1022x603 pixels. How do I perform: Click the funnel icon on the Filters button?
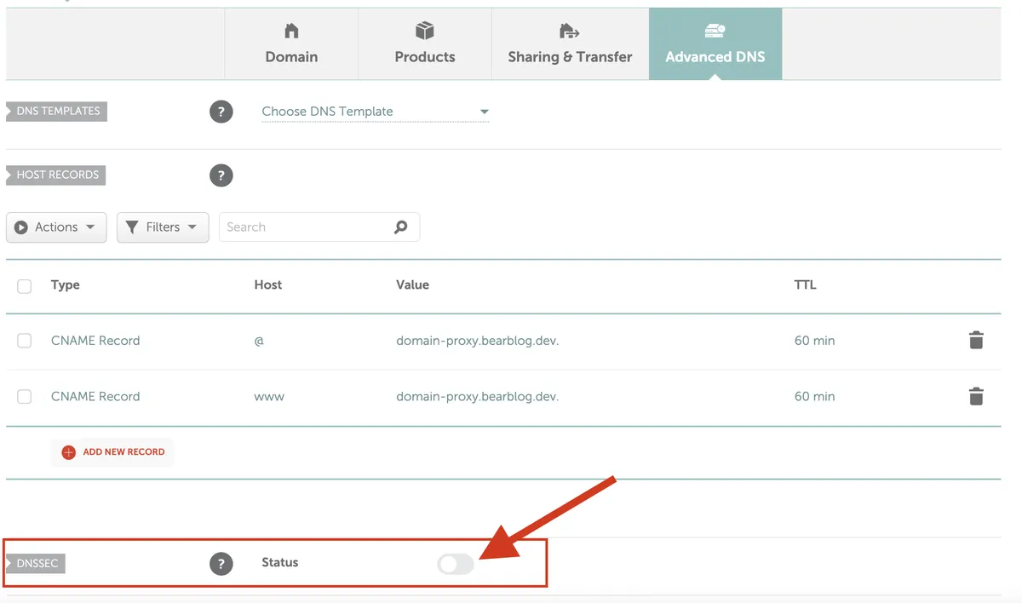click(132, 227)
